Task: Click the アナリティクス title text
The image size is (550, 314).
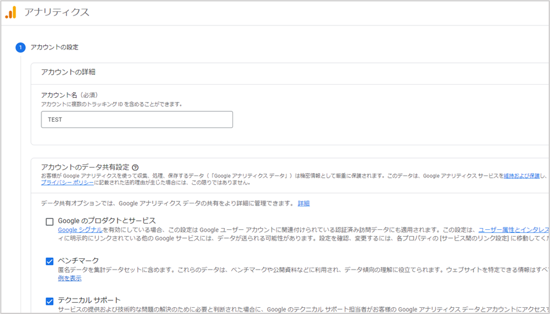Action: (x=57, y=12)
